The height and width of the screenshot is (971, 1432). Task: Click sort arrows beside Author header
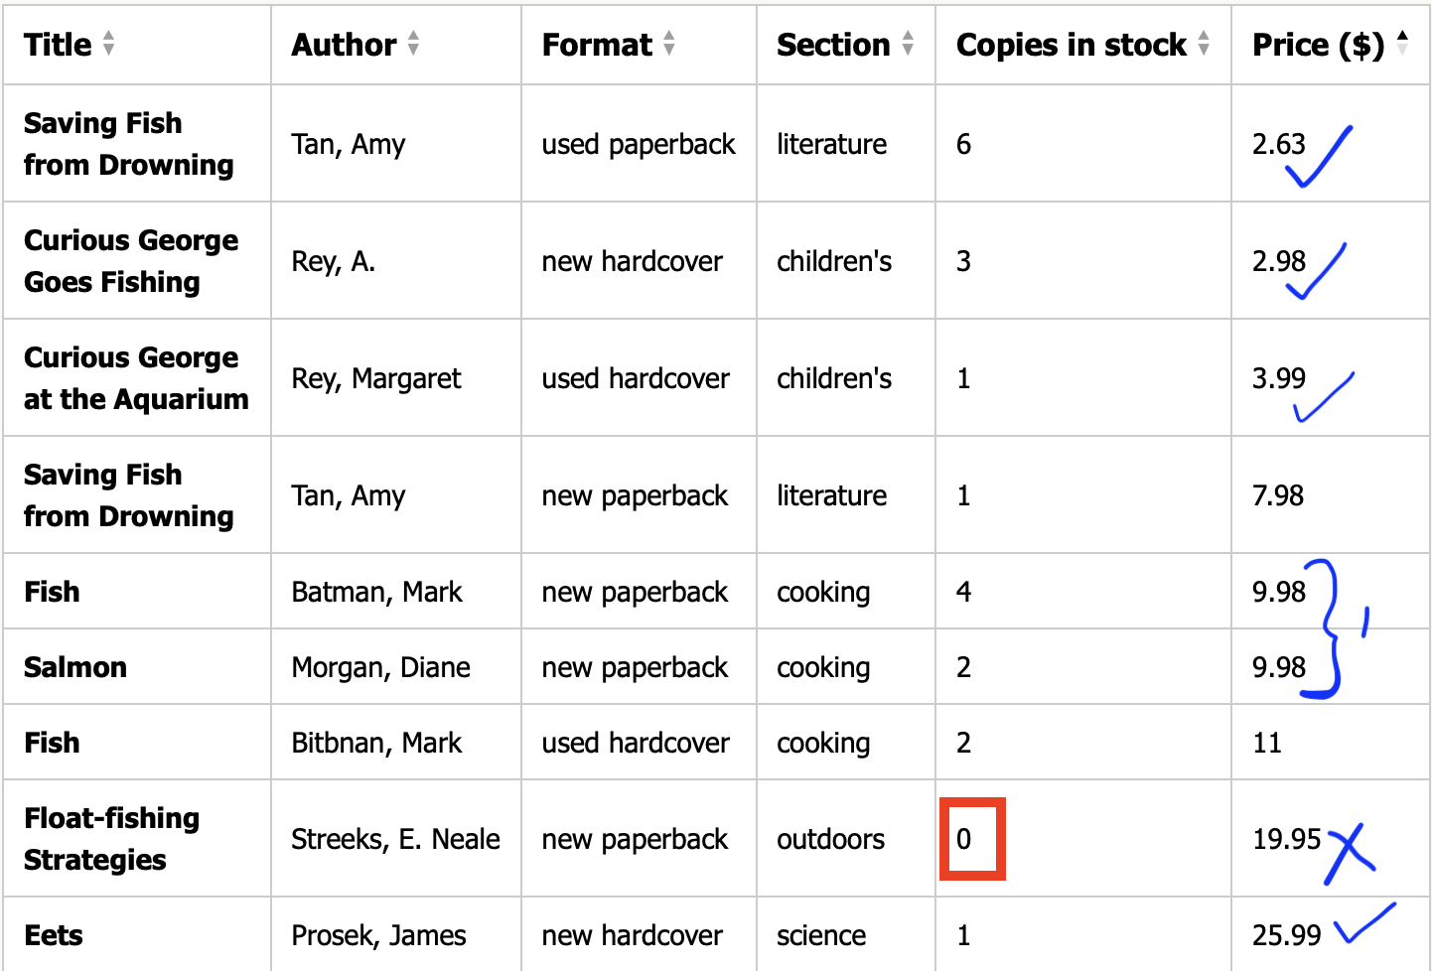point(413,44)
